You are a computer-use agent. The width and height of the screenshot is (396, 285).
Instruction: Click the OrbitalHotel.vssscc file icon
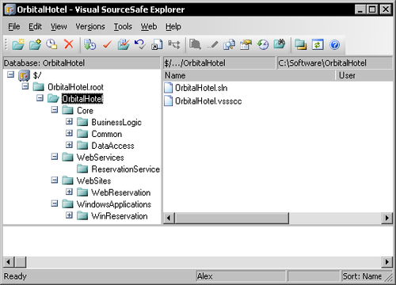(168, 101)
